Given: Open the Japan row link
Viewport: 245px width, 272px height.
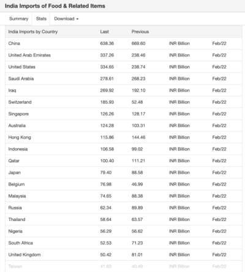Looking at the screenshot, I should coord(15,173).
